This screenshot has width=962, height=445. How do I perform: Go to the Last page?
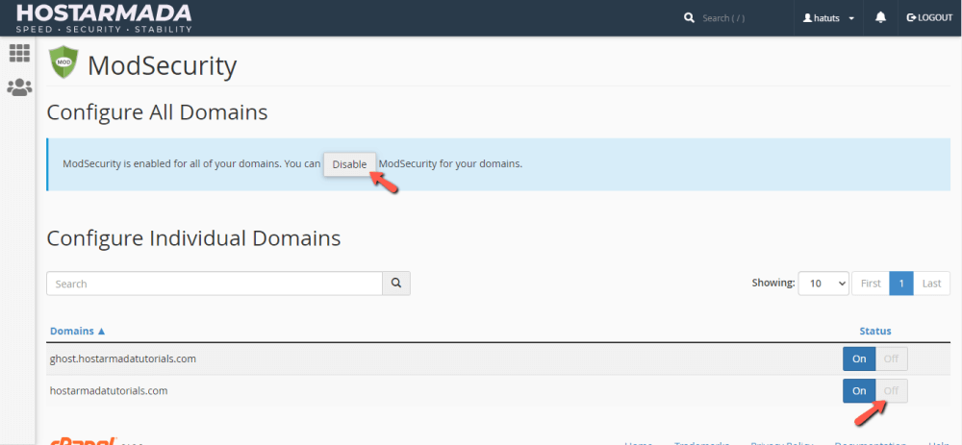(x=931, y=284)
